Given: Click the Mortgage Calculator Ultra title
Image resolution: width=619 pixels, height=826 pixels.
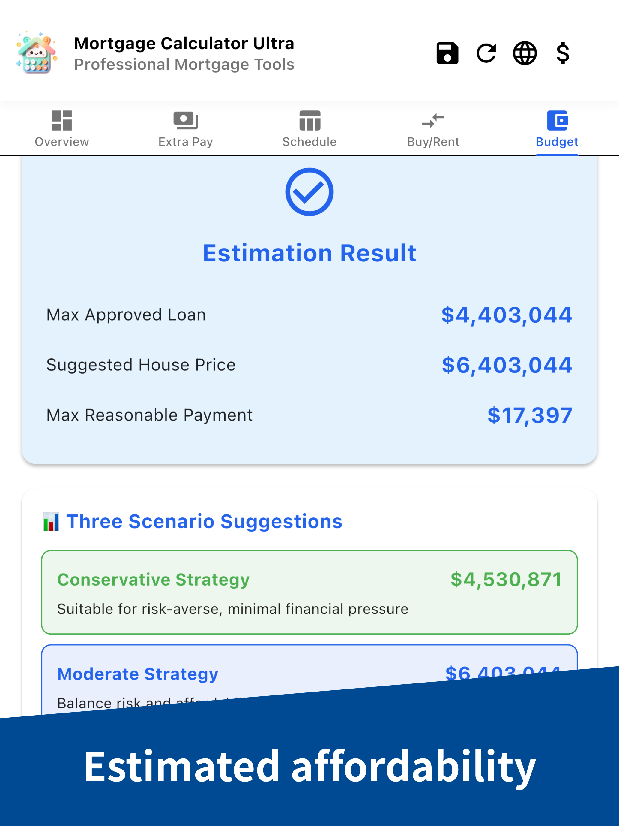Looking at the screenshot, I should 184,43.
